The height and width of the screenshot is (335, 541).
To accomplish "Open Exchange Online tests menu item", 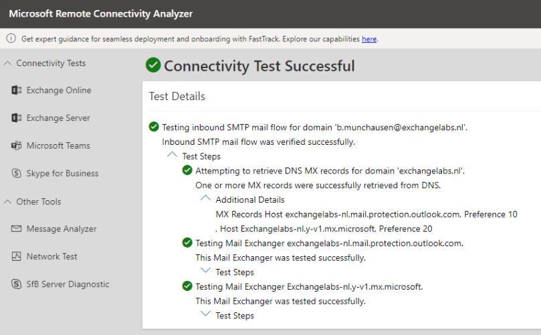I will point(59,91).
